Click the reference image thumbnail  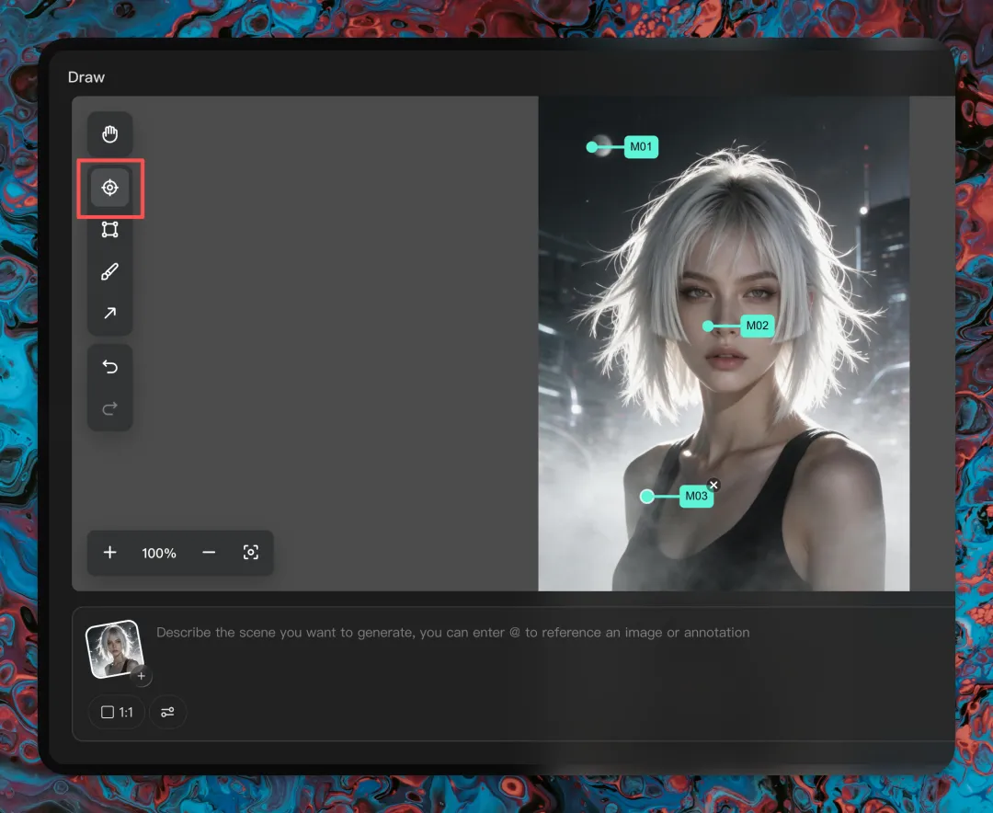[115, 649]
